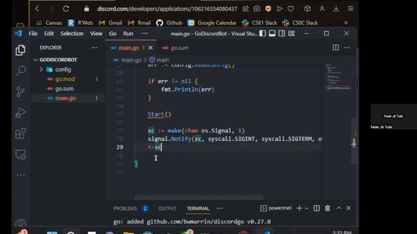Switch to the OUTPUT panel tab
Viewport: 417px width, 234px height.
tap(167, 209)
